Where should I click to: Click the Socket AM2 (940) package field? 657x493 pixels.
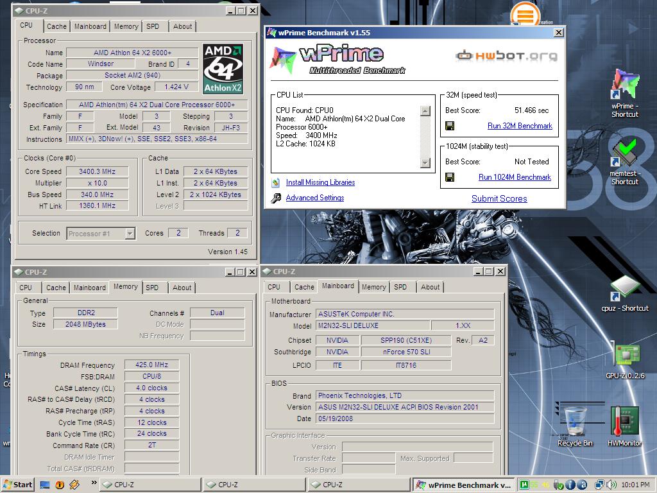[x=132, y=76]
